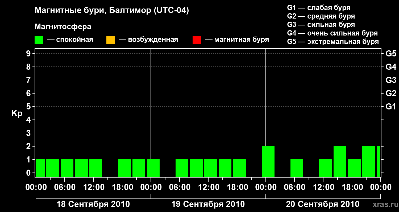Click the Kp 1 bar crossing midnight into 19 Сентября

click(153, 168)
